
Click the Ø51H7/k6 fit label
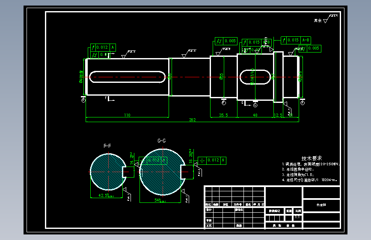(252, 76)
